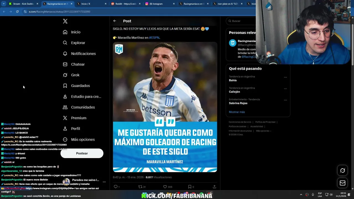Close the Instagram tab

click(174, 4)
